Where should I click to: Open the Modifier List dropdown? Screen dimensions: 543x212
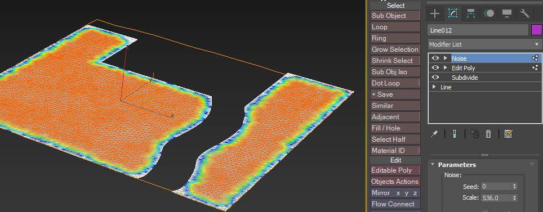point(485,44)
